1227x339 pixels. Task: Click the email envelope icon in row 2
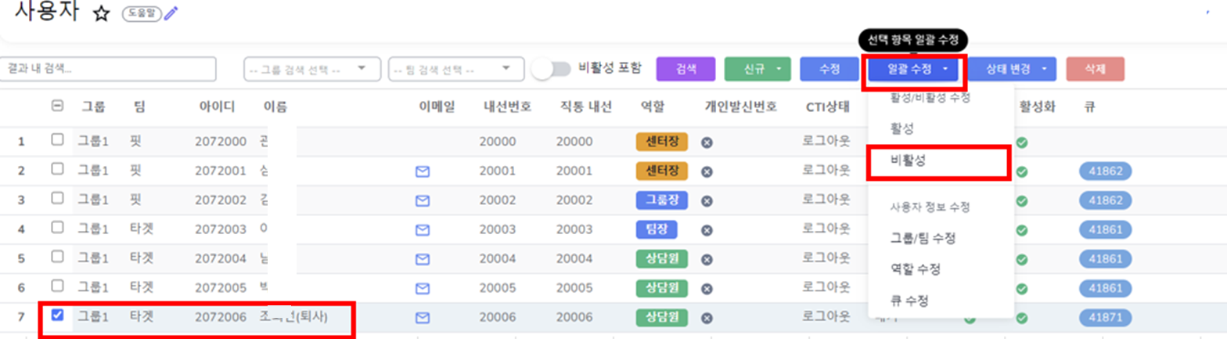(423, 171)
